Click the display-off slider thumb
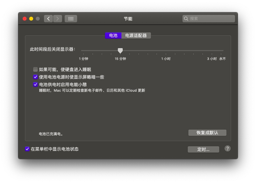This screenshot has width=256, height=183. click(120, 51)
